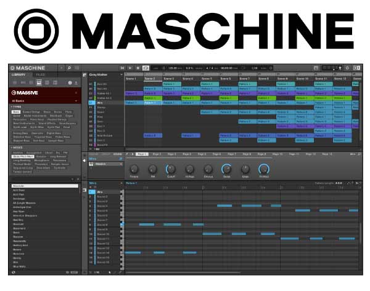The height and width of the screenshot is (291, 370).
Task: Adjust the Chorus knob
Action: [208, 169]
